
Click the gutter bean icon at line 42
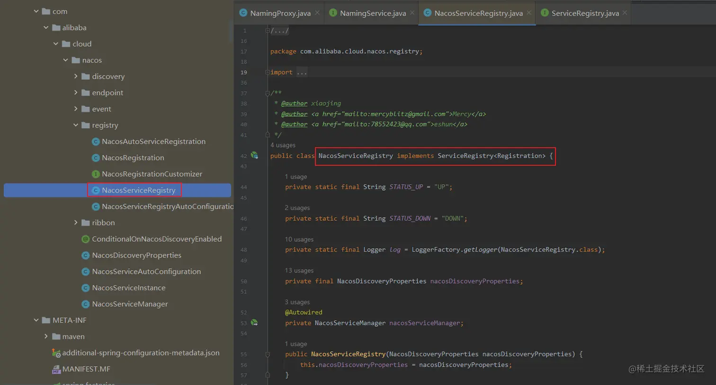254,155
